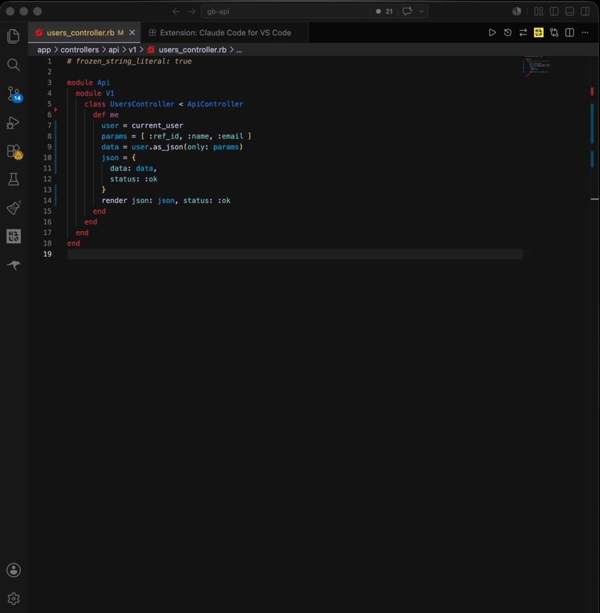This screenshot has width=600, height=613.
Task: Open the QR-style extension view in activity bar
Action: (14, 236)
